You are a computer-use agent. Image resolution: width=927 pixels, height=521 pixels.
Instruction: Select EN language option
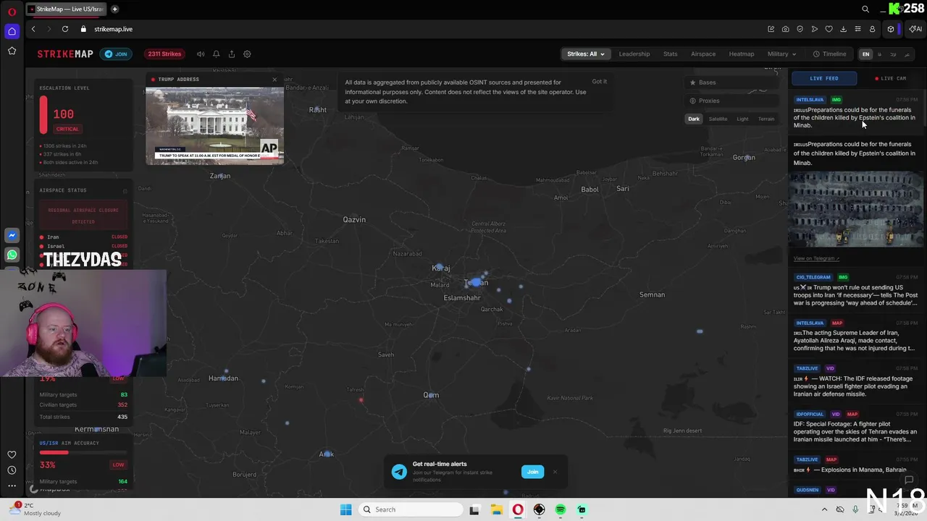[865, 54]
